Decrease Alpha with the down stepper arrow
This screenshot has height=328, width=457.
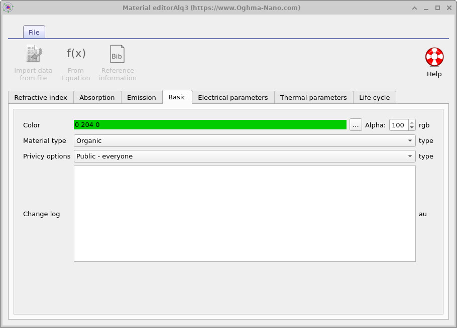411,127
